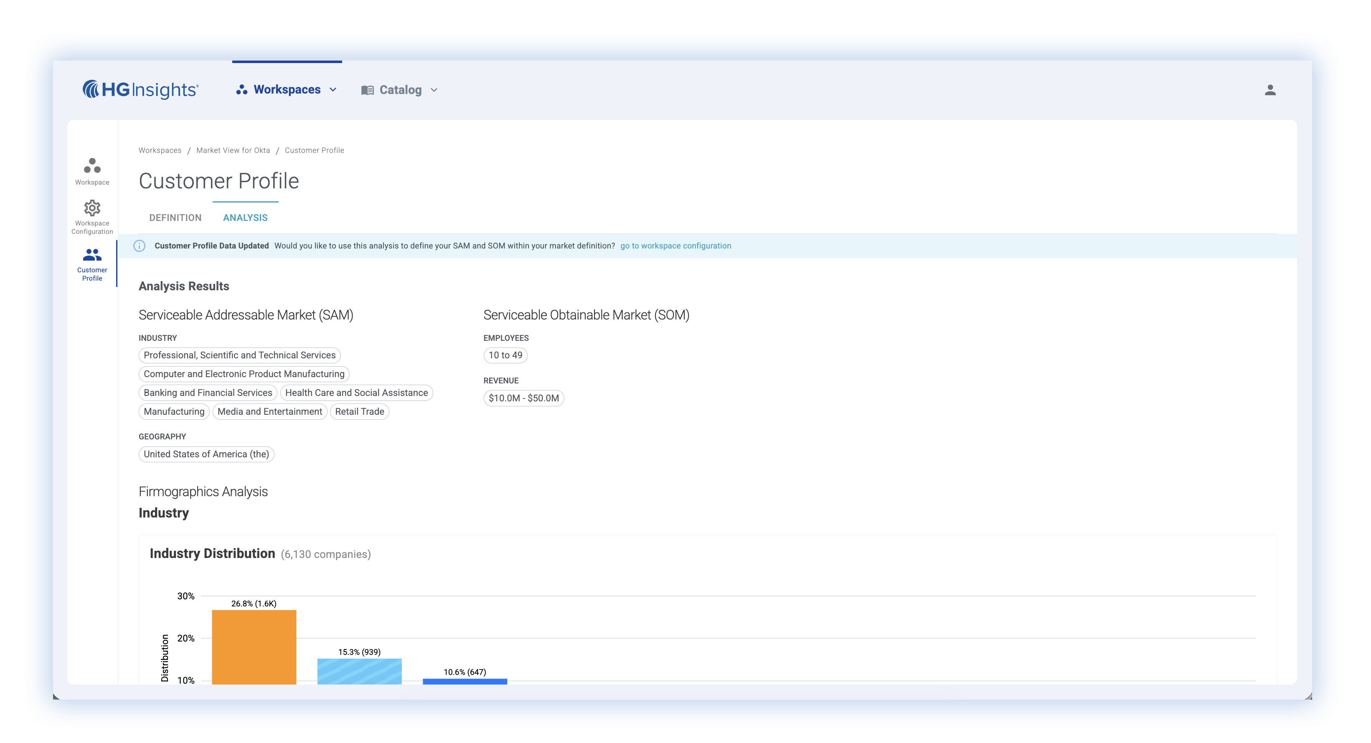Image resolution: width=1371 pixels, height=743 pixels.
Task: Expand the Catalog dropdown chevron
Action: click(434, 90)
